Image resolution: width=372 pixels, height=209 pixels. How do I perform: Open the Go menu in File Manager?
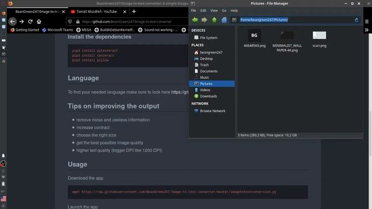click(x=224, y=10)
